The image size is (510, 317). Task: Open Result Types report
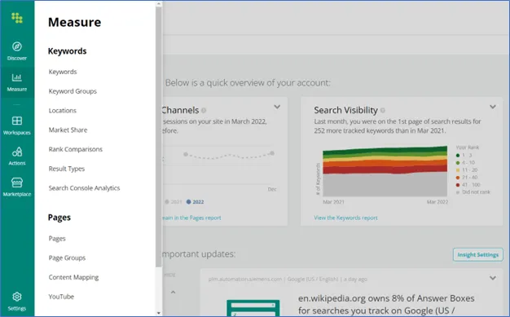(x=67, y=169)
